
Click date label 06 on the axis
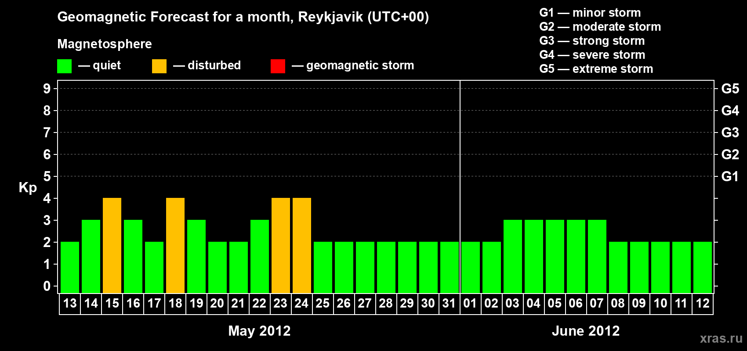tap(576, 304)
